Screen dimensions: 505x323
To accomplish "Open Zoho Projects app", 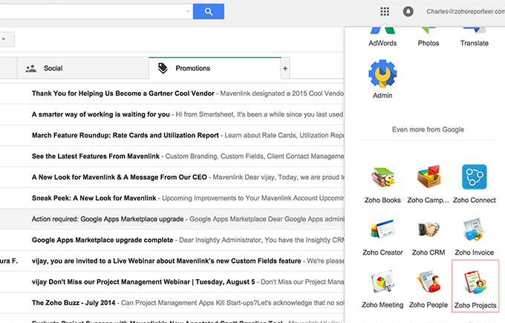I will (x=475, y=286).
